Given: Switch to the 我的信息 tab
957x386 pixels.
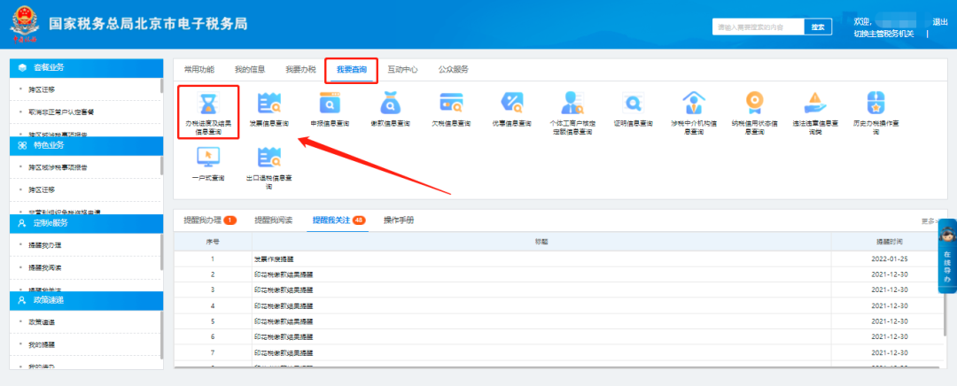Looking at the screenshot, I should tap(250, 70).
